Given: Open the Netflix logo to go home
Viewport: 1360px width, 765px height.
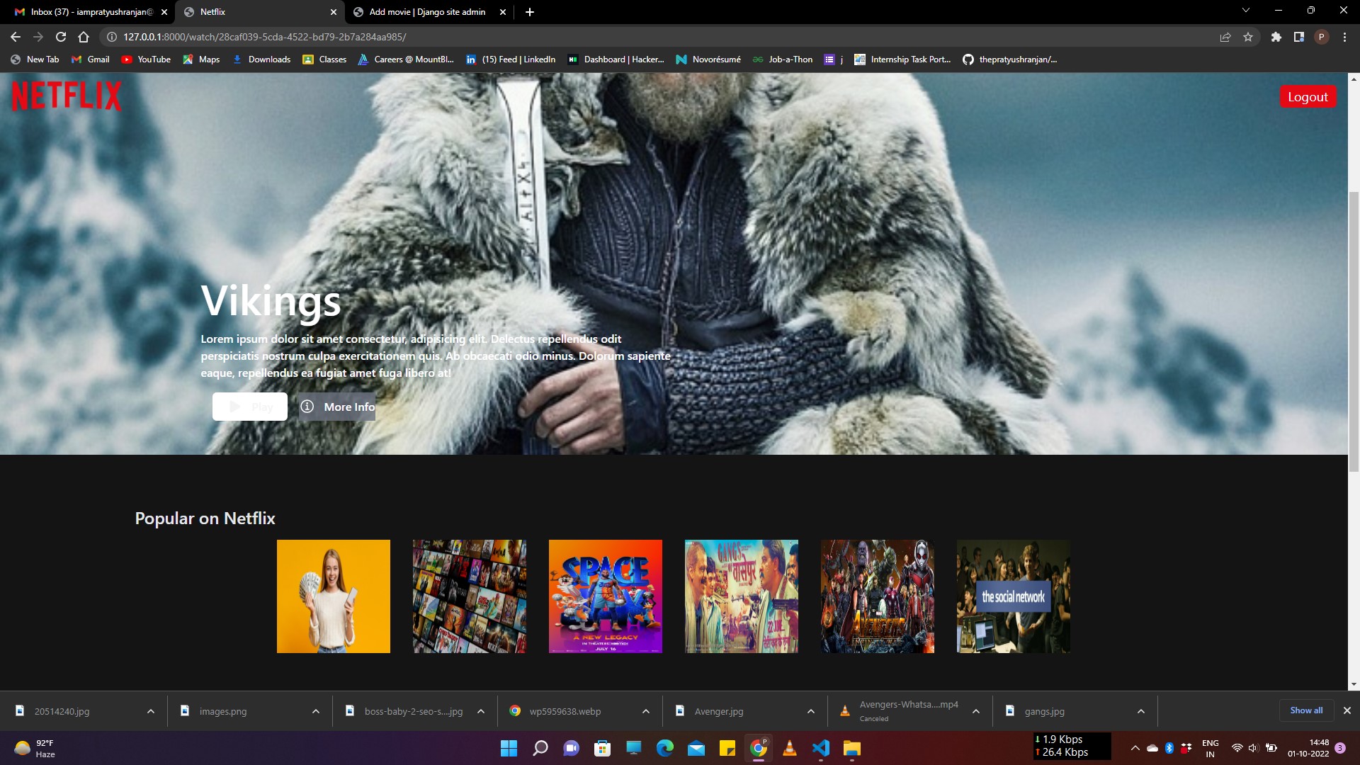Looking at the screenshot, I should pyautogui.click(x=65, y=96).
